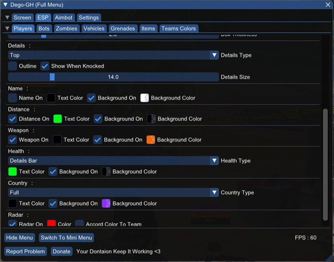334x262 pixels.
Task: Enable the Outline checkbox
Action: point(13,66)
